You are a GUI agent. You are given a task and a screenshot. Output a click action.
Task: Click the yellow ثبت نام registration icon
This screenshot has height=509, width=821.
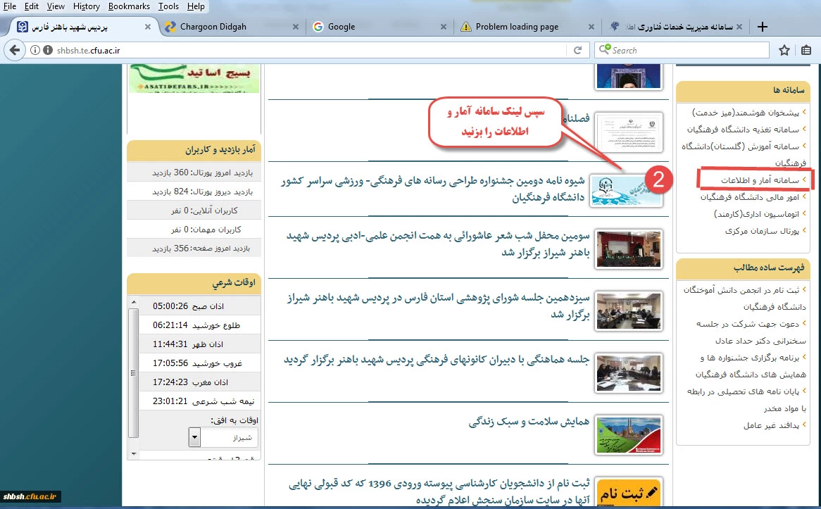629,492
